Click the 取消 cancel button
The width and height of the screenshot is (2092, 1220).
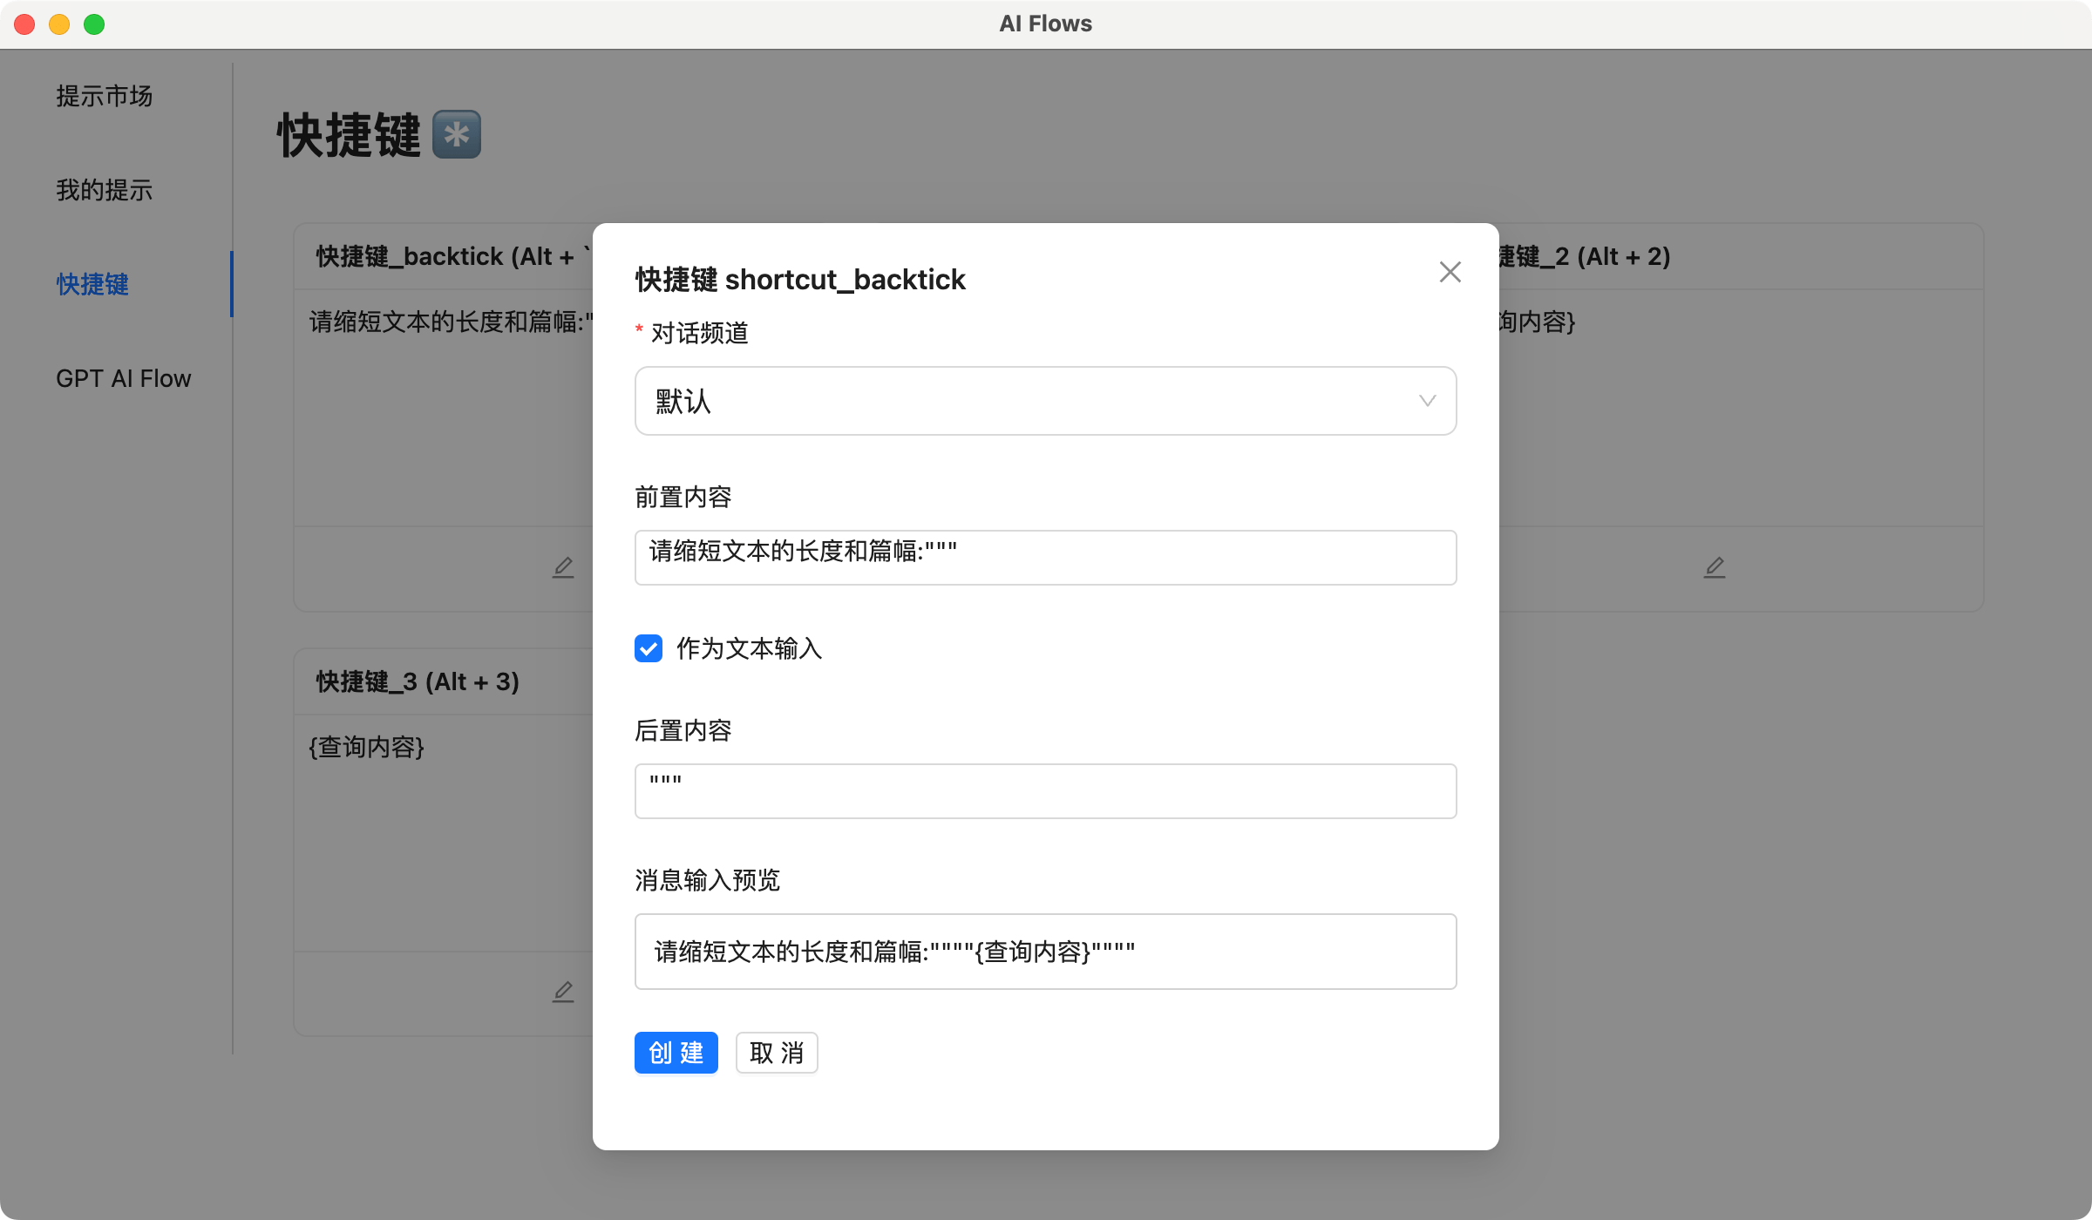tap(776, 1053)
